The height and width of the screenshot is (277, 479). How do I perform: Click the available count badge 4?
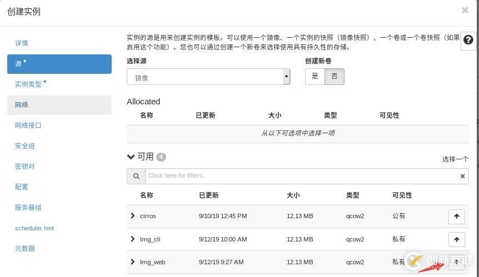point(161,157)
